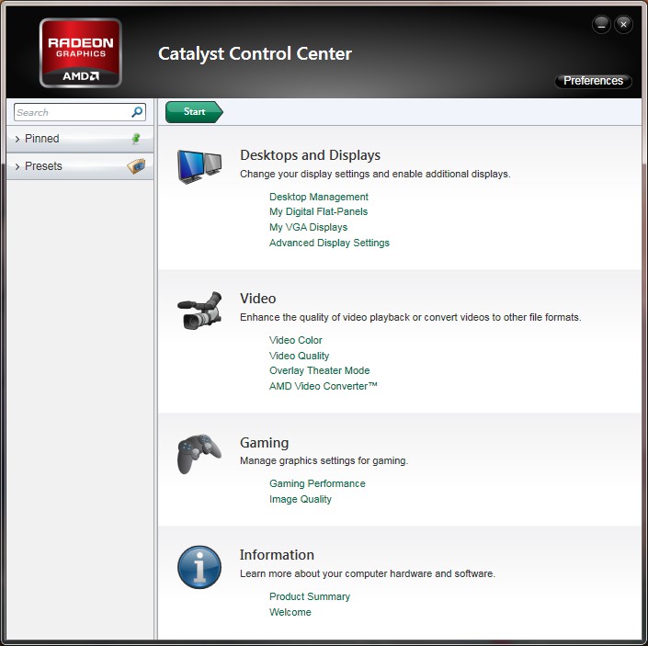Click the gamepad Gaming icon
The width and height of the screenshot is (648, 646).
[199, 454]
